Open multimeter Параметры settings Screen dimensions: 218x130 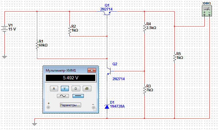coord(71,105)
